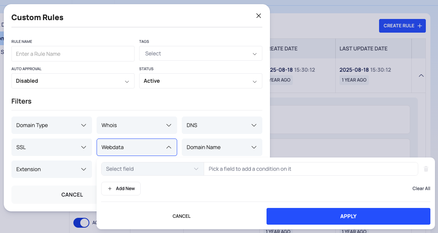Image resolution: width=438 pixels, height=233 pixels.
Task: Click the blue Apply button
Action: 348,216
